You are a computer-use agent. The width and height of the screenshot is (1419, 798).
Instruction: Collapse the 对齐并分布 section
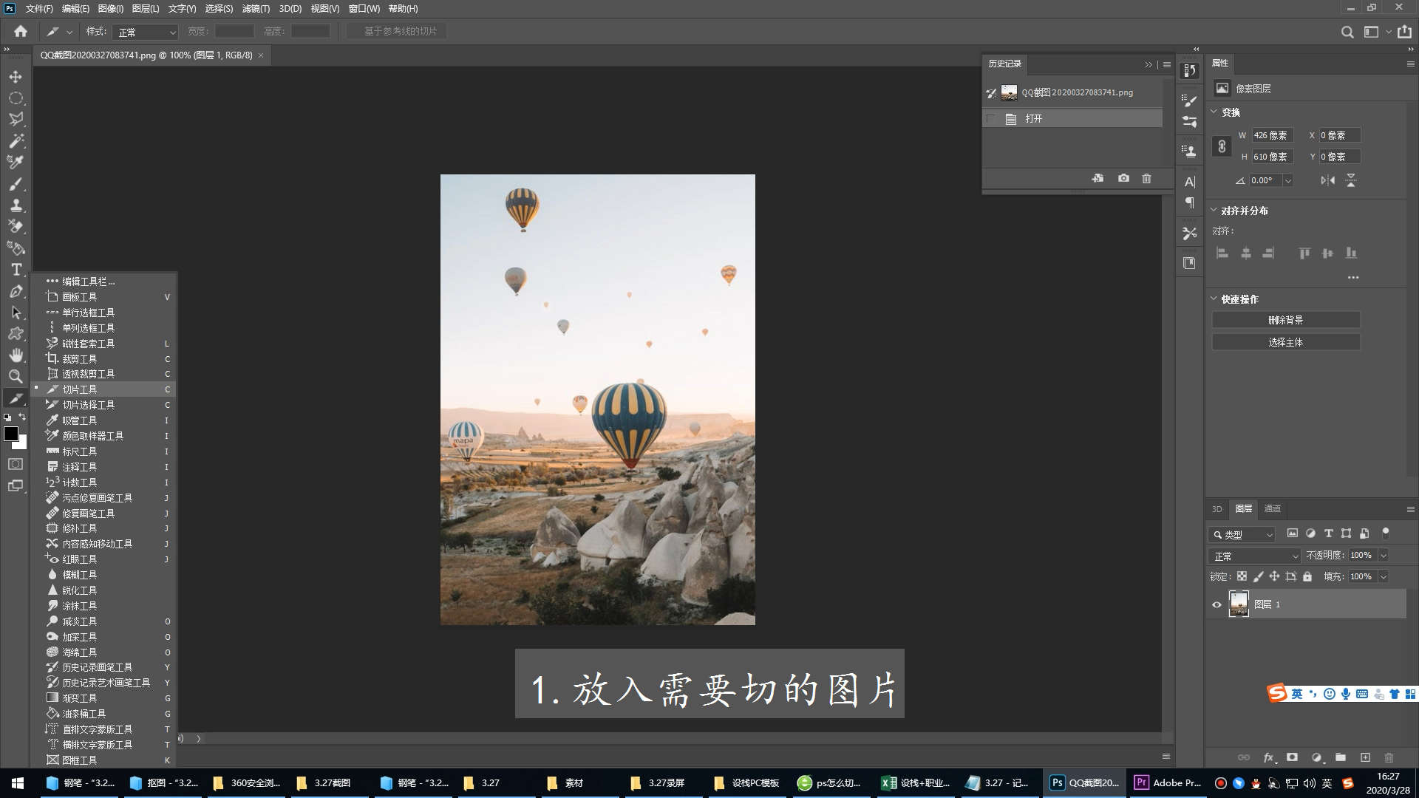tap(1214, 210)
